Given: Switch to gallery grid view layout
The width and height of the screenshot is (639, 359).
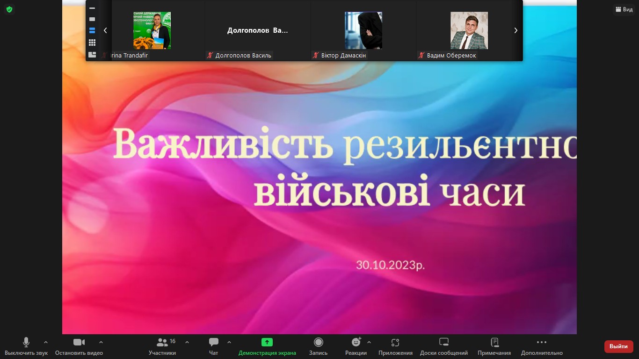Looking at the screenshot, I should coord(92,43).
